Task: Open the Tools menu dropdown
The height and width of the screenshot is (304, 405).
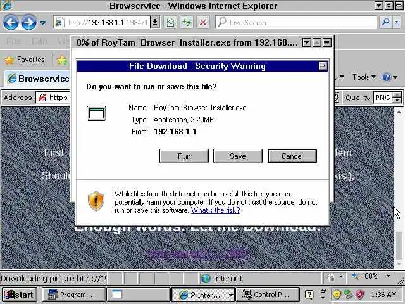Action: click(x=364, y=77)
